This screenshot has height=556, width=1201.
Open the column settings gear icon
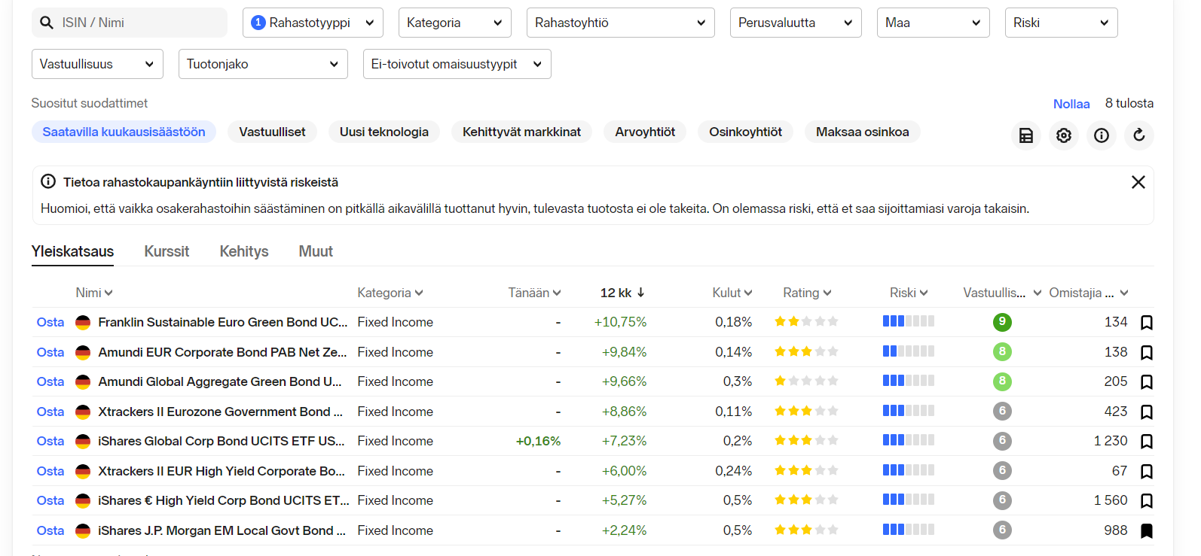point(1064,135)
